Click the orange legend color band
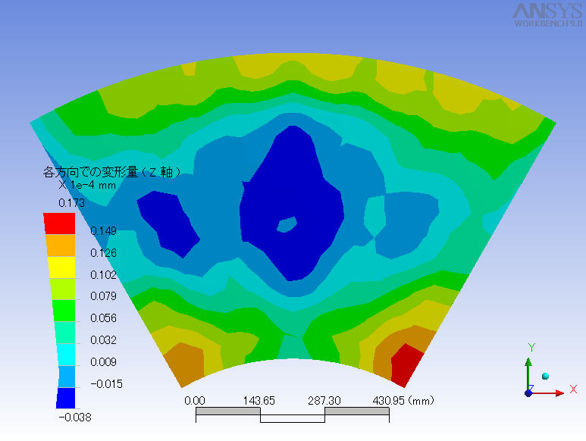 (61, 246)
